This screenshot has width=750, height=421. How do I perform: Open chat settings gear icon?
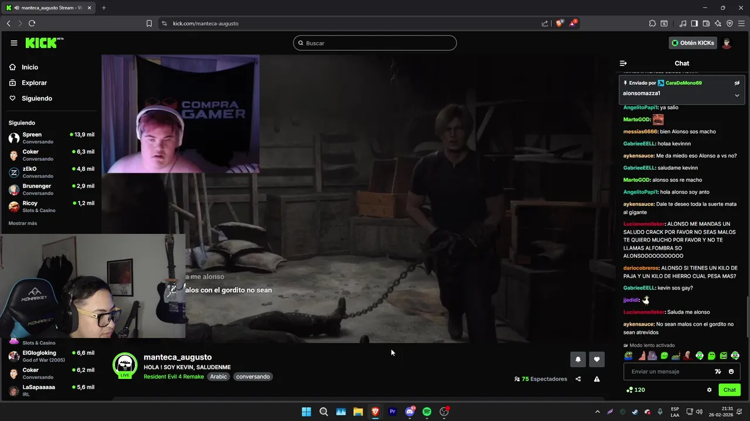pos(709,390)
